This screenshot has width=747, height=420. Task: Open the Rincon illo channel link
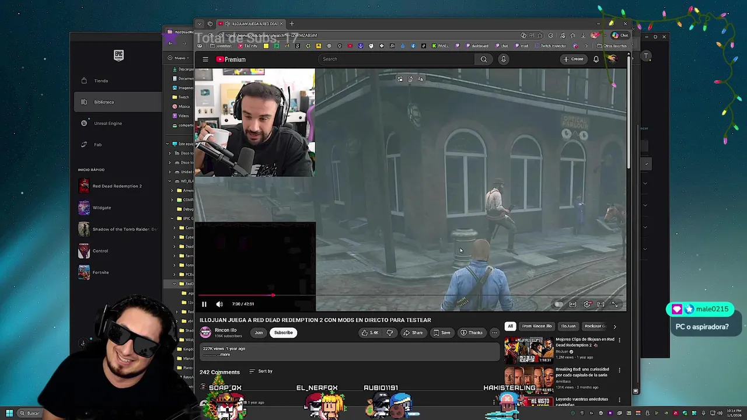click(x=225, y=330)
